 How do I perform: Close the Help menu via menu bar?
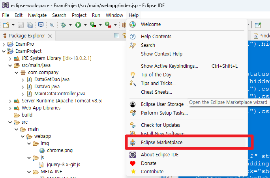[134, 15]
